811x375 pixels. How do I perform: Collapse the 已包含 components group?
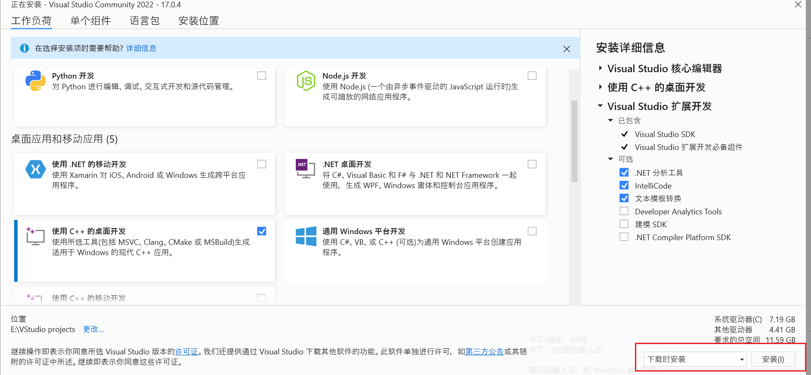[611, 120]
